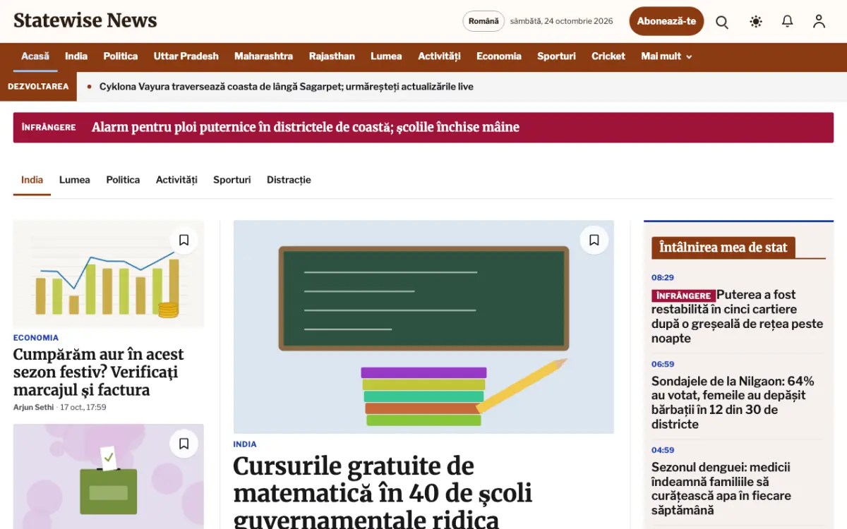Open power restored 08:29 live update
The width and height of the screenshot is (847, 529).
pos(738,317)
